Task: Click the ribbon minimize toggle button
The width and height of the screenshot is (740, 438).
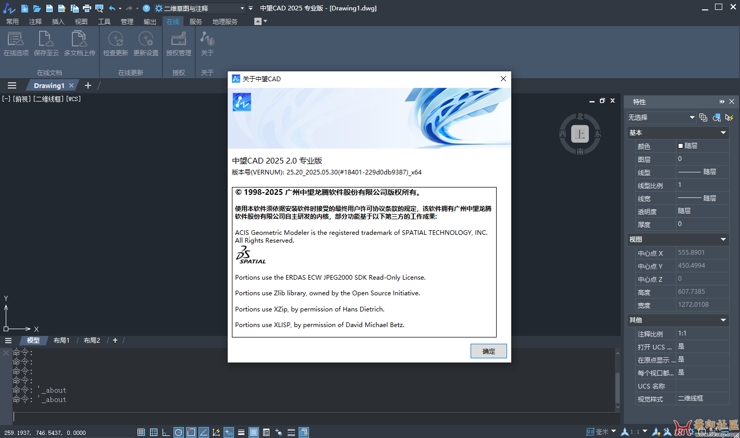Action: pos(257,21)
